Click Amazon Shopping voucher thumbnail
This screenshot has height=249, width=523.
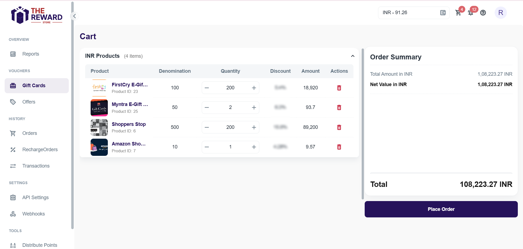(99, 147)
